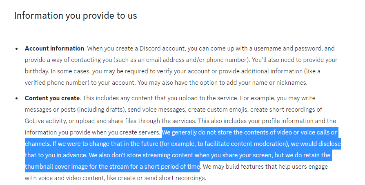Click the bullet point before Content you create
The image size is (365, 185).
(x=16, y=98)
